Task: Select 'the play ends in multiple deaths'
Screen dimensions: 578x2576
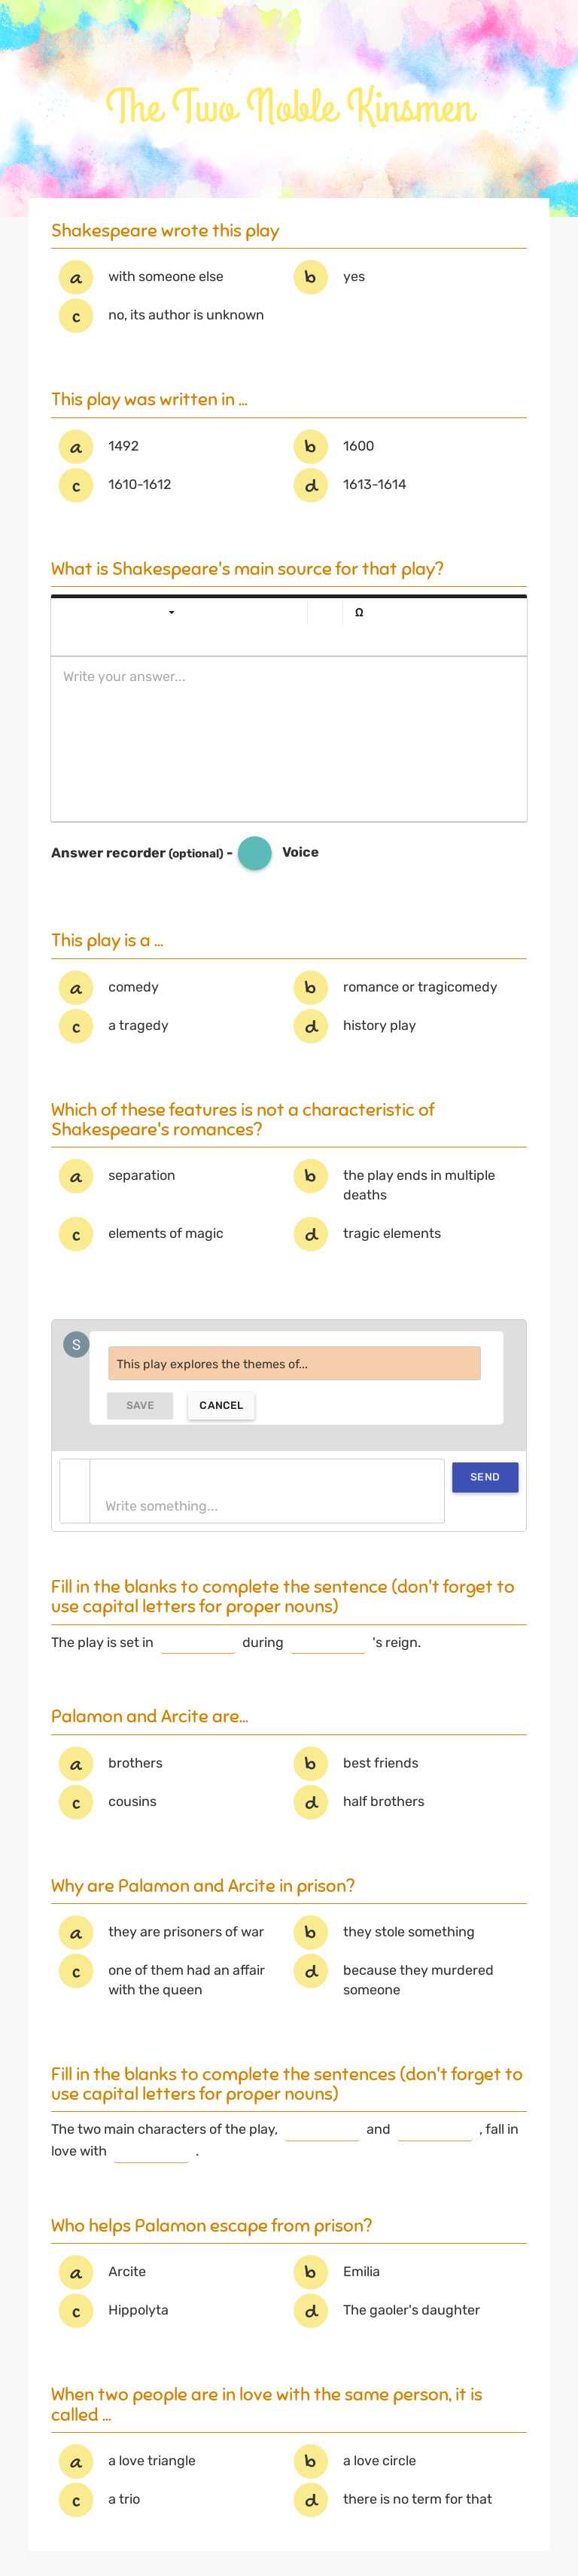Action: (x=311, y=1176)
